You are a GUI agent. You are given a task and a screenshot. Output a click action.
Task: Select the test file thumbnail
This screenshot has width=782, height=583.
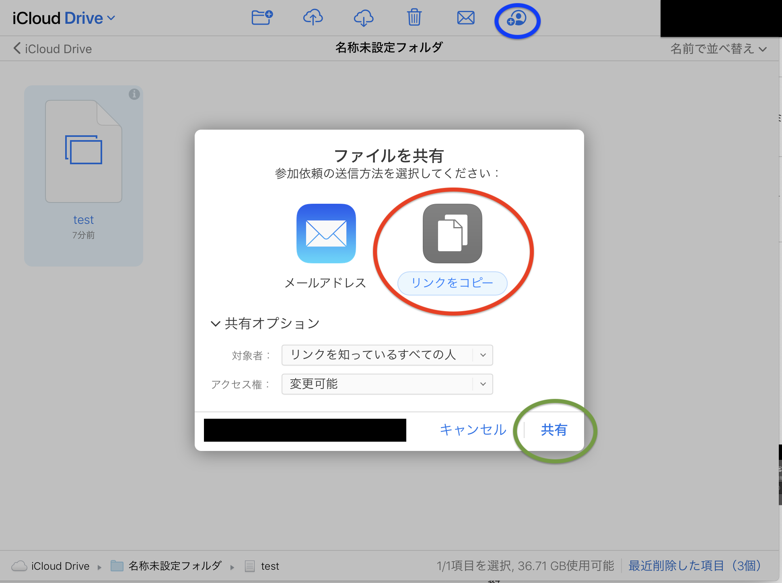click(x=84, y=151)
